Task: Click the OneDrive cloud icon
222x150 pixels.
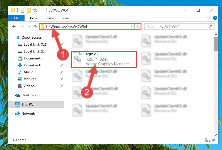Action: click(18, 95)
